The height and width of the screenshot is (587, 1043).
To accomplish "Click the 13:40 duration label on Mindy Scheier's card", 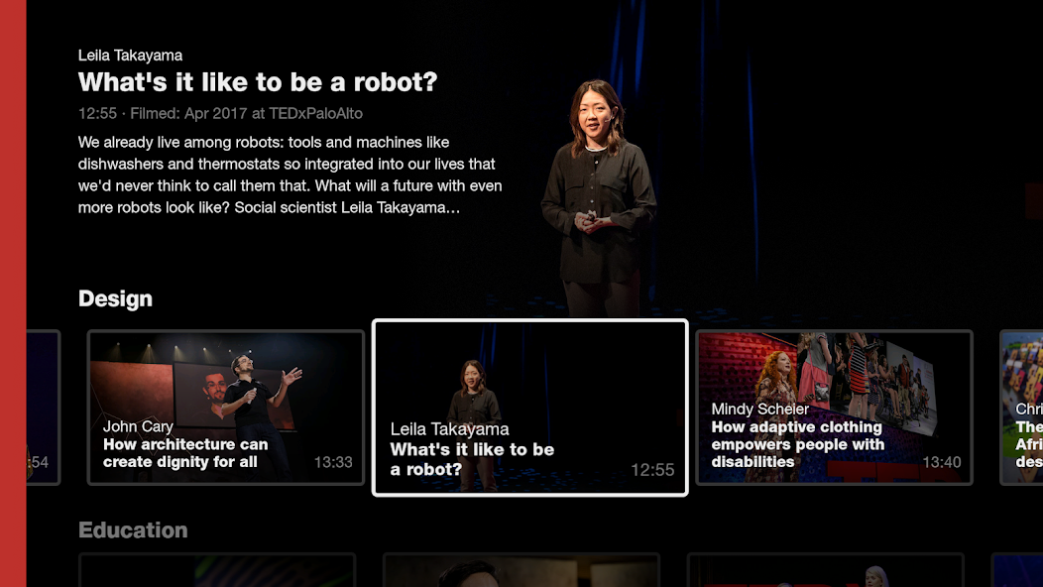I will pyautogui.click(x=943, y=460).
